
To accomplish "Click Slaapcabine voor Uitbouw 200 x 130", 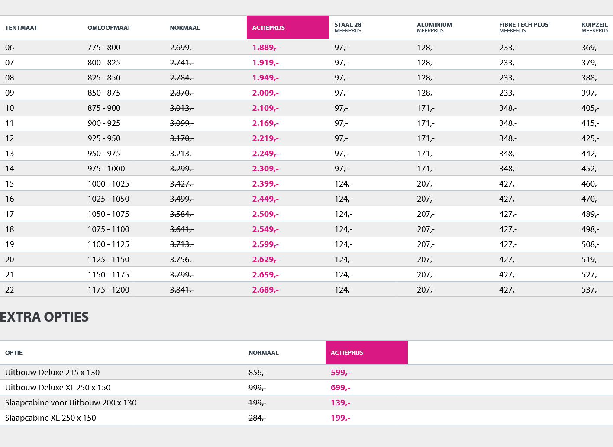I will 71,403.
